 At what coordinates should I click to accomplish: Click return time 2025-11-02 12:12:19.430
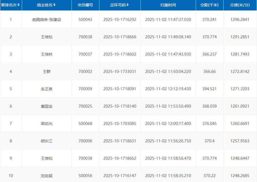click(168, 89)
